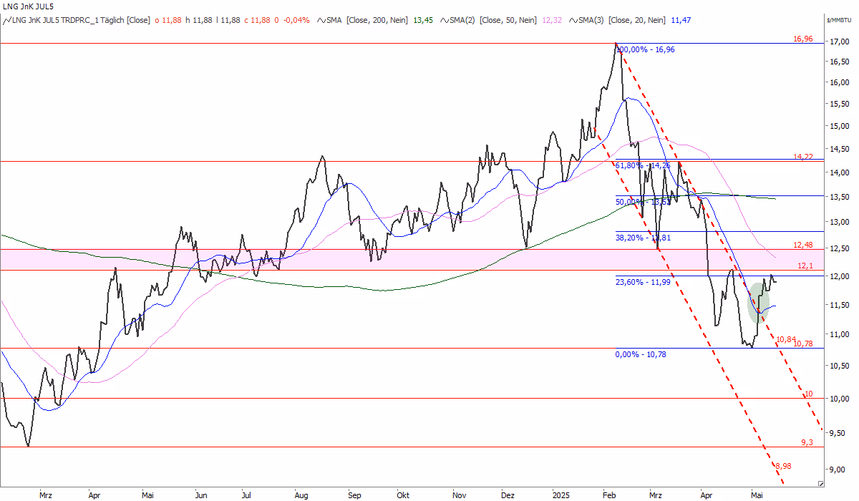Select the '100,00% - 16,96' Fibonacci label
This screenshot has width=859, height=501.
[645, 49]
